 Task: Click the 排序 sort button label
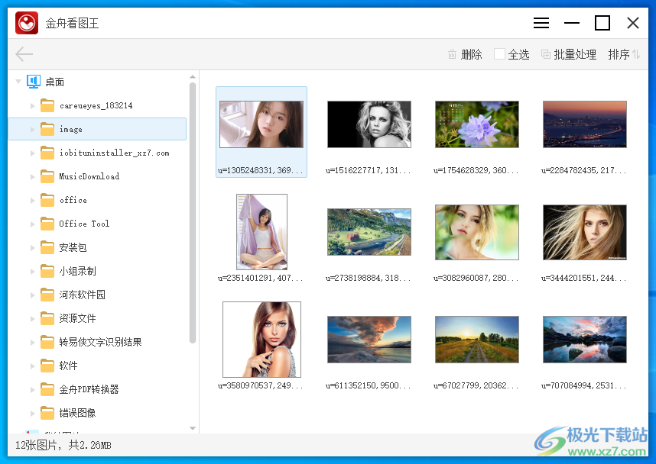(x=619, y=54)
